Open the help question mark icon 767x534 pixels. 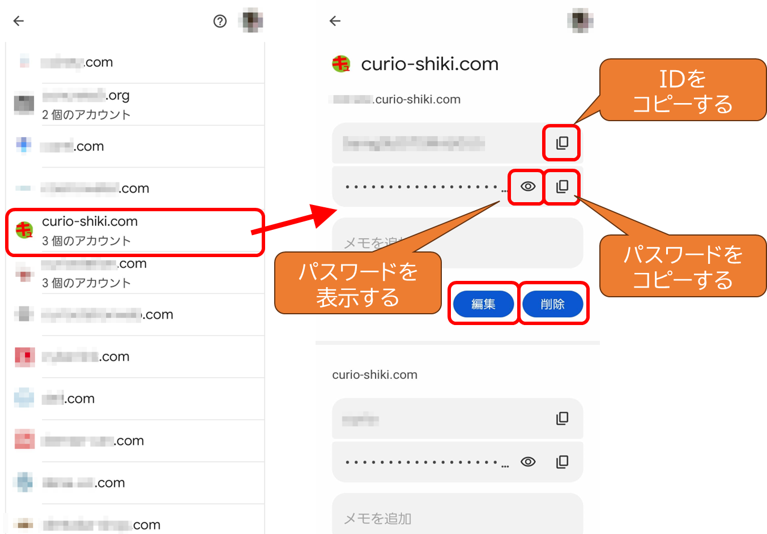(220, 21)
